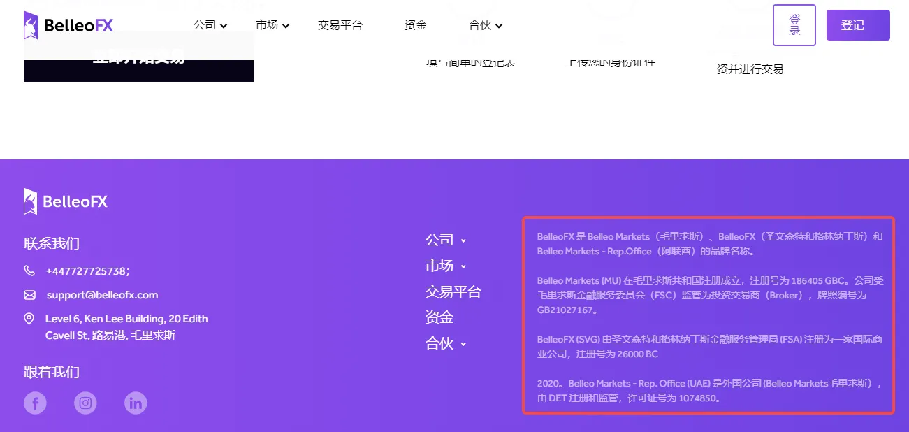The width and height of the screenshot is (909, 432).
Task: Click the purple 登记 button
Action: pyautogui.click(x=858, y=25)
